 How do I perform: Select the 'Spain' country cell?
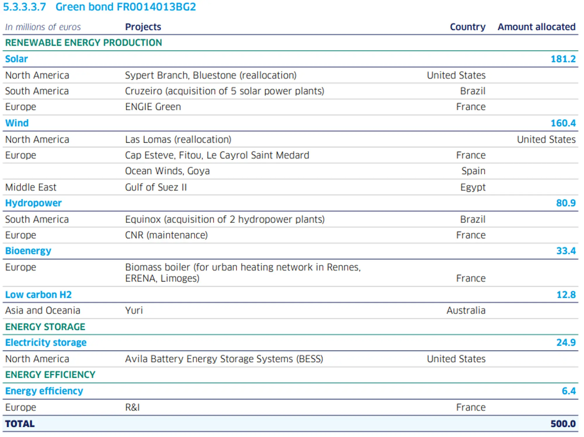pos(473,171)
